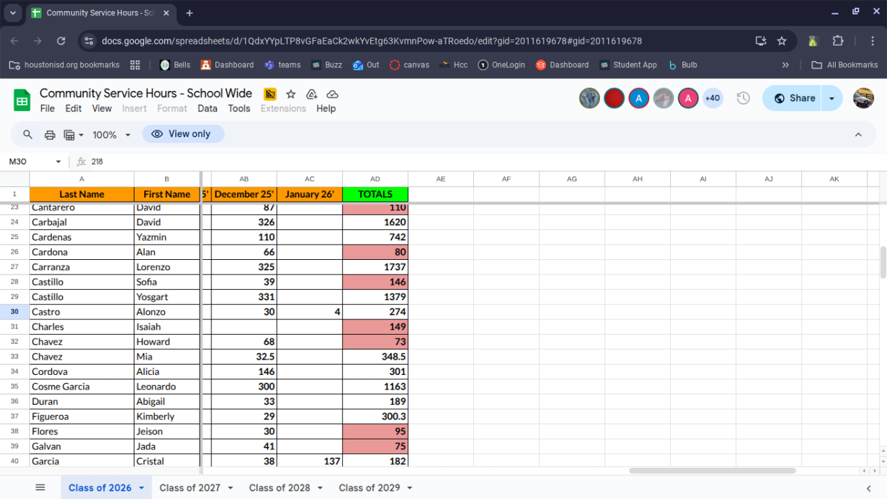Switch to the Class of 2028 sheet
Viewport: 887px width, 499px height.
(x=279, y=488)
